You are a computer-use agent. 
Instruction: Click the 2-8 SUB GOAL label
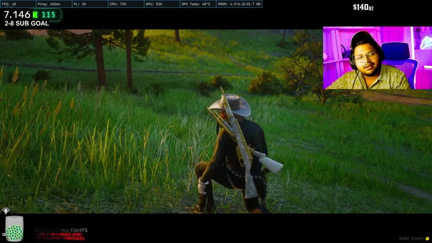coord(27,23)
